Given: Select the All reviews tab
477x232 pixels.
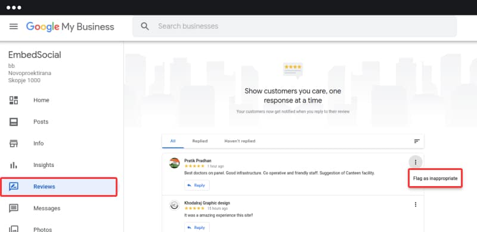Looking at the screenshot, I should pyautogui.click(x=173, y=141).
